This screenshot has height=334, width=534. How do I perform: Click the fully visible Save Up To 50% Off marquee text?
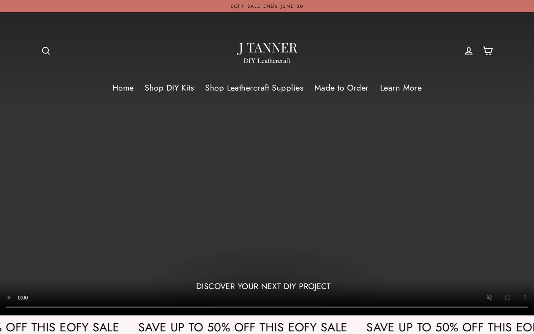point(243,327)
